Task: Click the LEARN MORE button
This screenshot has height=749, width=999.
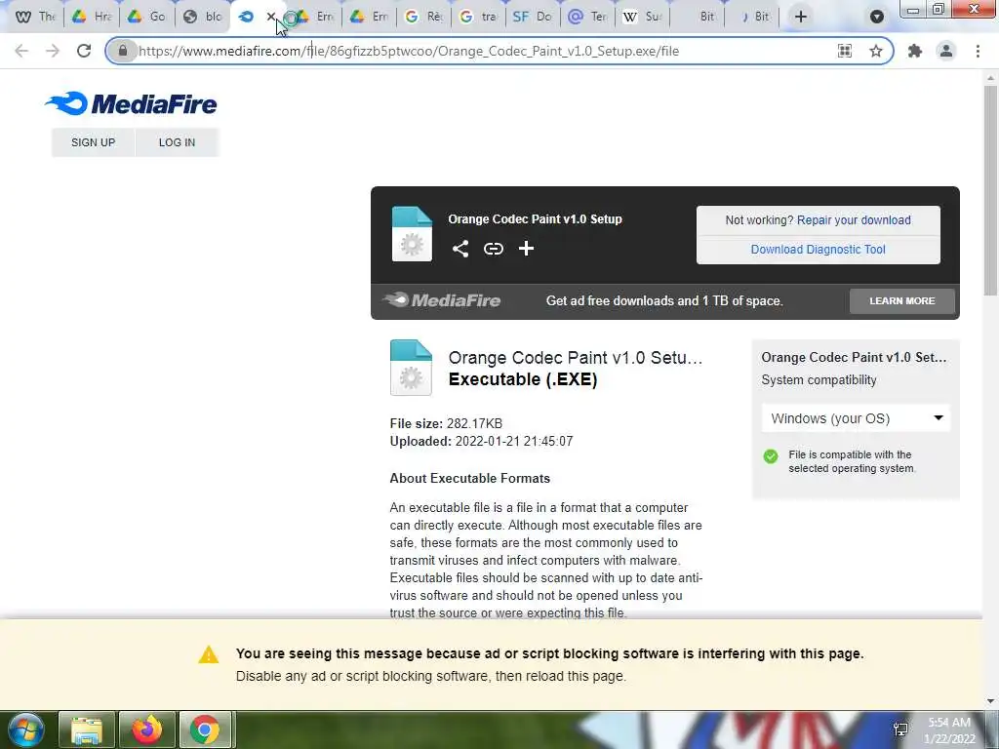Action: (x=902, y=300)
